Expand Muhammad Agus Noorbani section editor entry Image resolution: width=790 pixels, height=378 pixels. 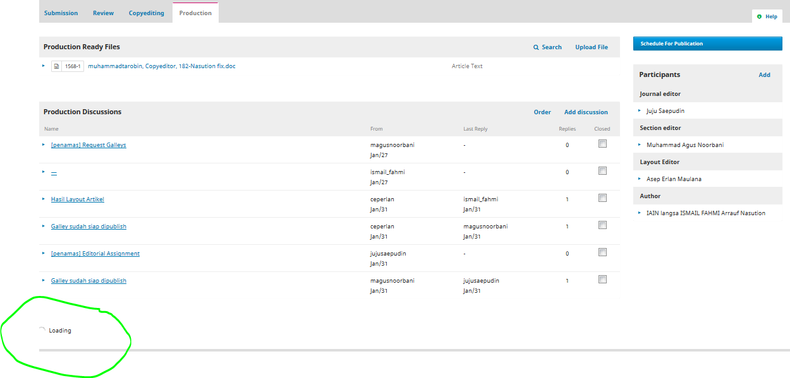point(640,145)
